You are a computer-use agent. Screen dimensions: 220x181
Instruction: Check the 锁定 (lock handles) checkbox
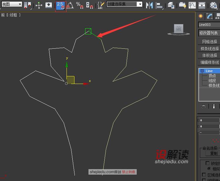(208, 163)
